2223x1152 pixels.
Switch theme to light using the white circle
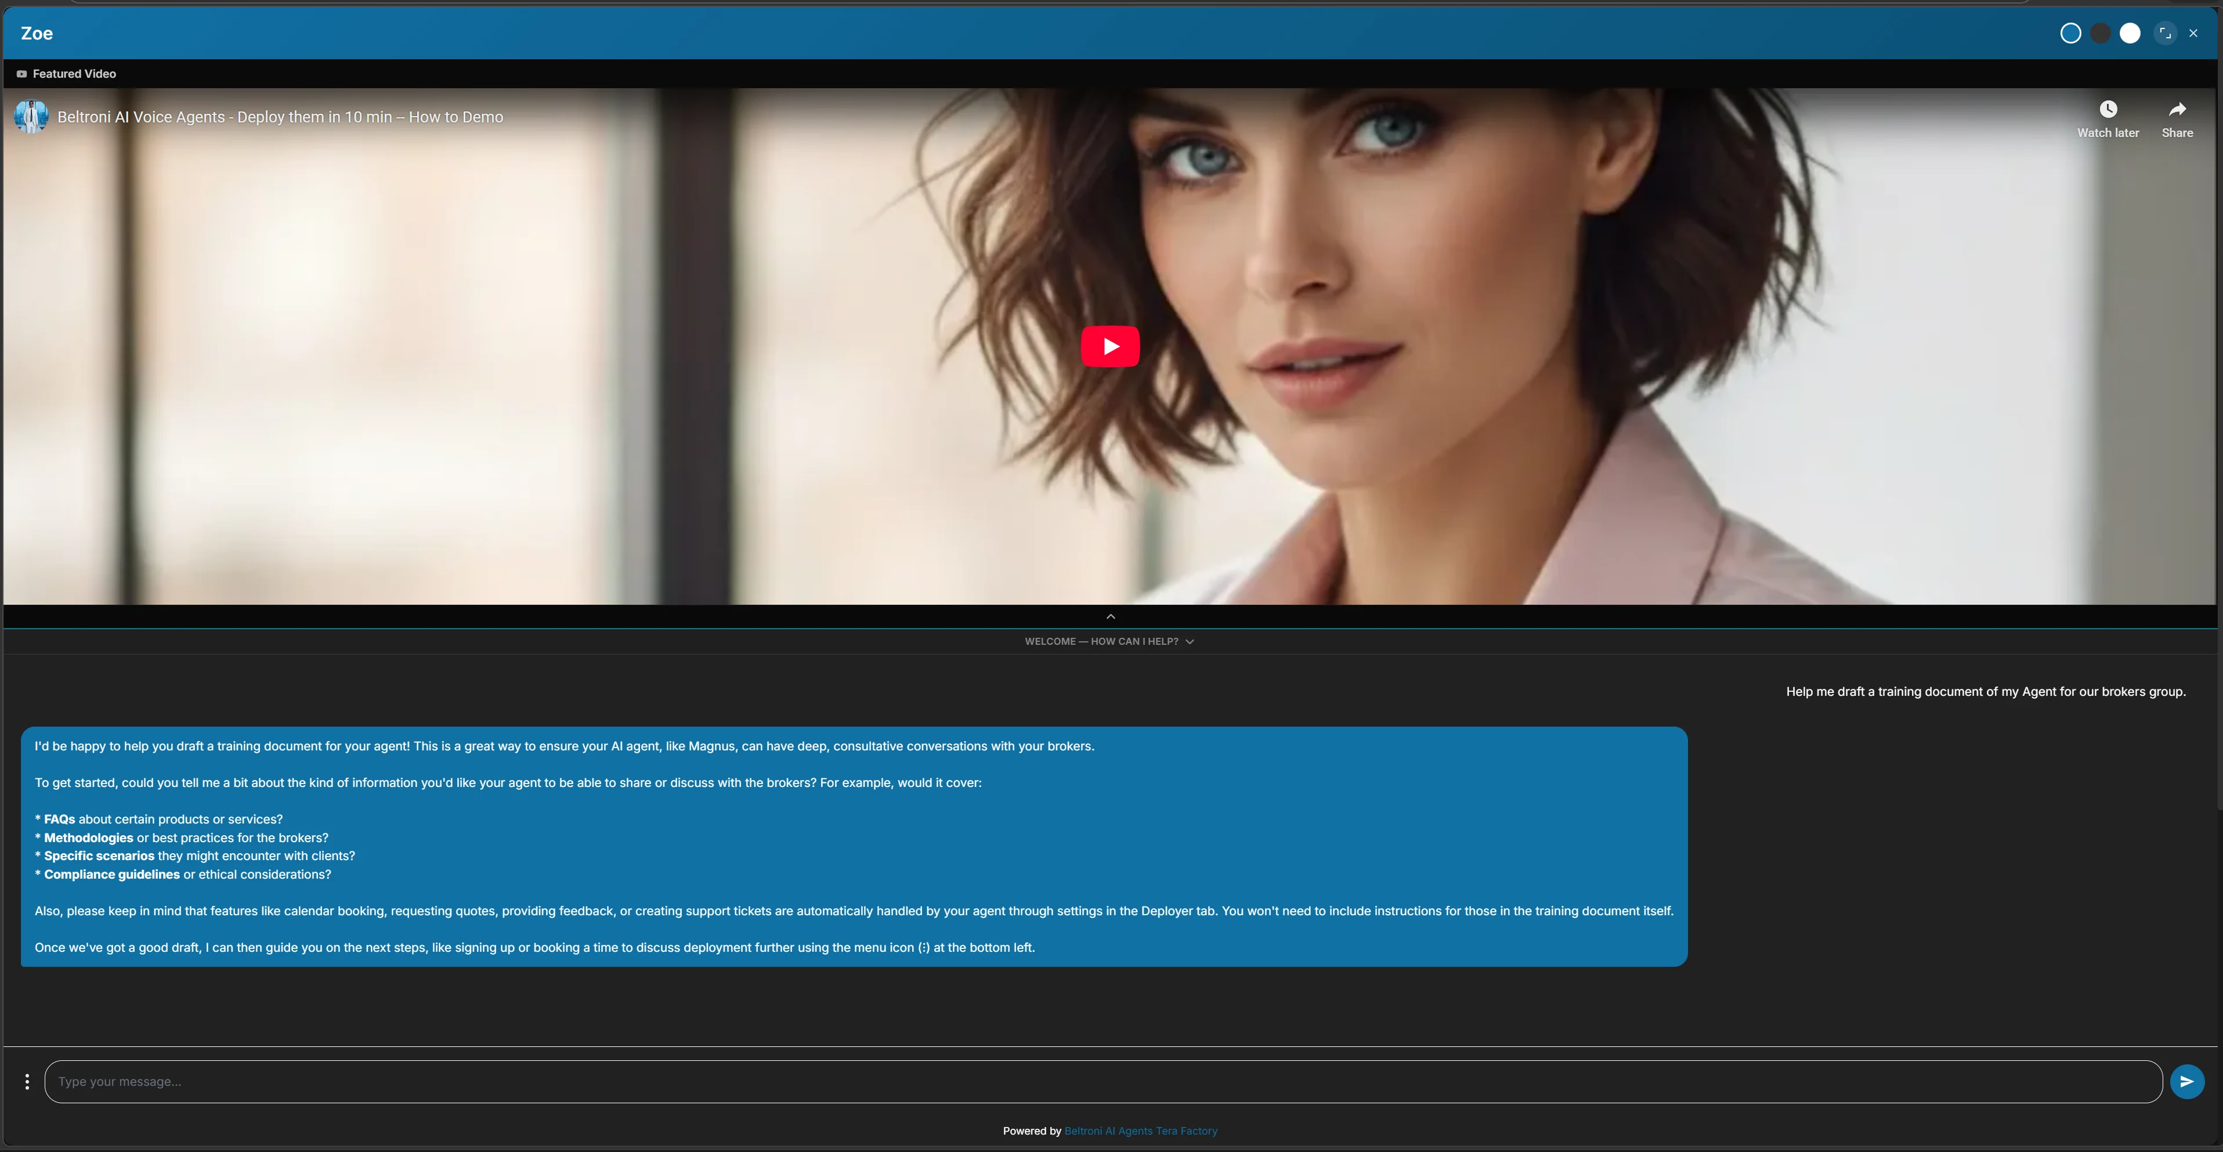coord(2130,33)
